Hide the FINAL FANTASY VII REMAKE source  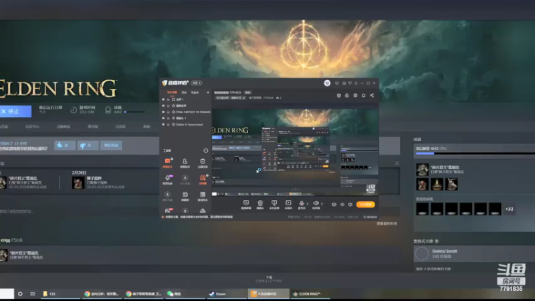(x=163, y=112)
